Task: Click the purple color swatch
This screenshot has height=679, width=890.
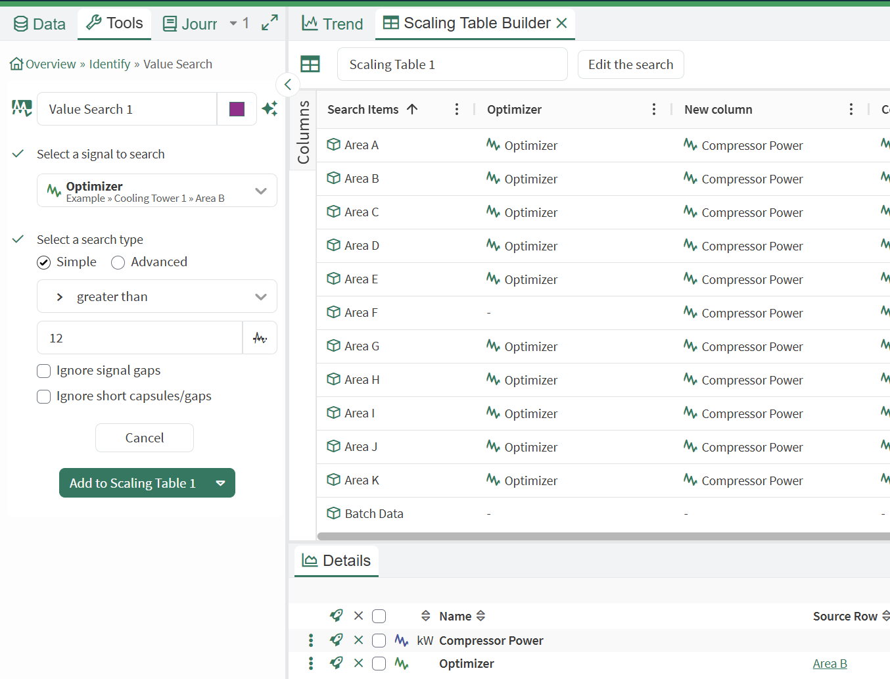Action: click(x=237, y=109)
